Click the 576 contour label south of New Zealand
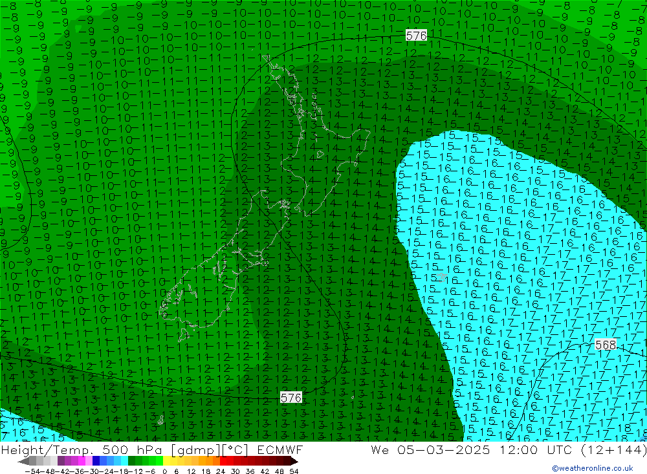Viewport: 647px width, 474px height. (x=291, y=398)
